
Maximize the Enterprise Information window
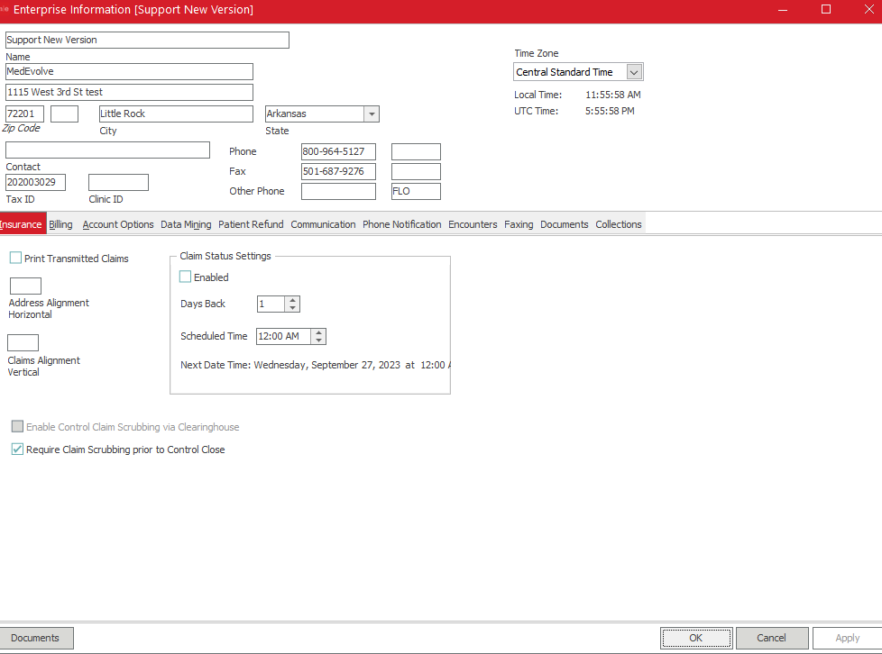[825, 10]
